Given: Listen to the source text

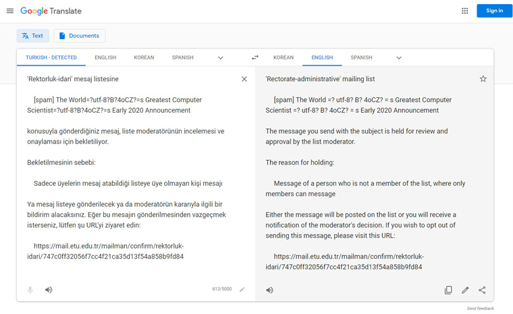Looking at the screenshot, I should click(49, 290).
